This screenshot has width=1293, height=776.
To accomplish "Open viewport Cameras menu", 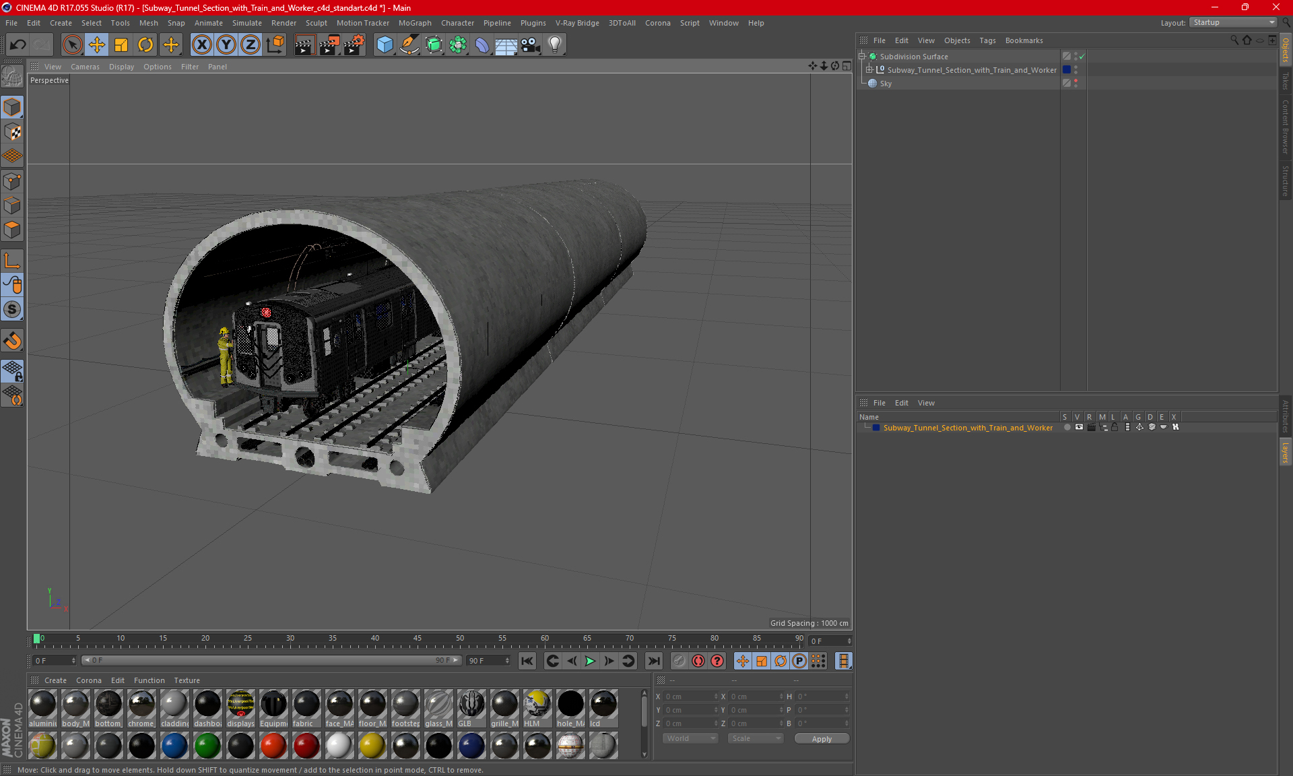I will [x=85, y=67].
